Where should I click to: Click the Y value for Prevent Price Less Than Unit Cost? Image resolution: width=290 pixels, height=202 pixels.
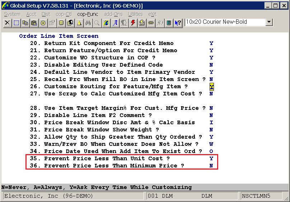(211, 158)
